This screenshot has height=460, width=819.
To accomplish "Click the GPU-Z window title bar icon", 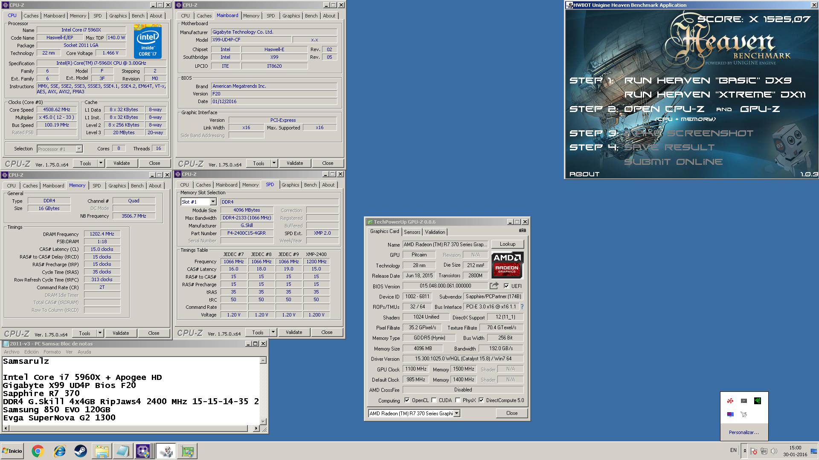I will [x=369, y=222].
